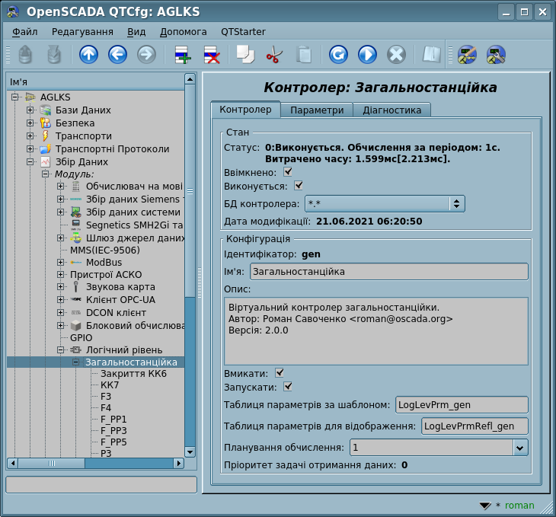Open the Редагування menu

82,32
